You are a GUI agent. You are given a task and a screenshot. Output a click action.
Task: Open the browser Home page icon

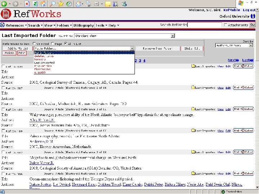point(43,4)
